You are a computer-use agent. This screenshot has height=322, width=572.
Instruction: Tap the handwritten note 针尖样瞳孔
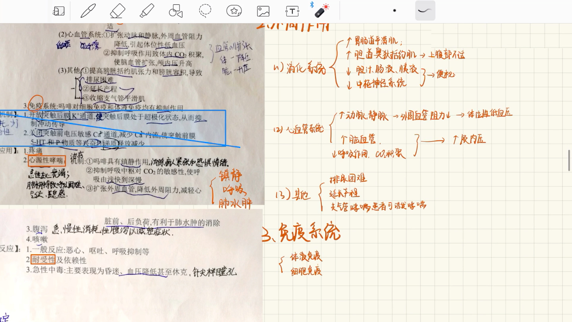coord(214,272)
